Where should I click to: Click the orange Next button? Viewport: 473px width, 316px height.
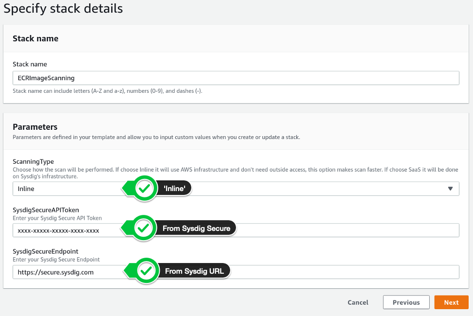451,302
